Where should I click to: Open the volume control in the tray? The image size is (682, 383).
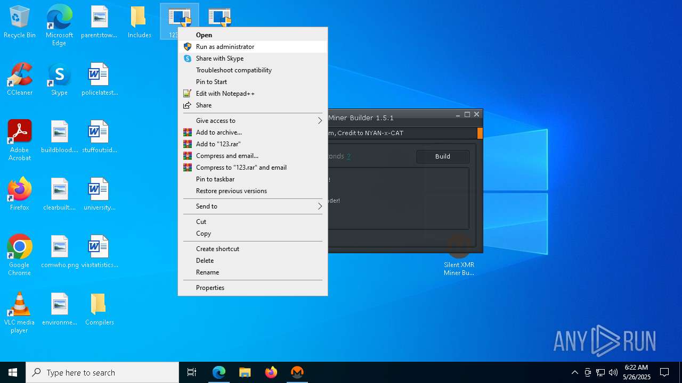tap(613, 372)
